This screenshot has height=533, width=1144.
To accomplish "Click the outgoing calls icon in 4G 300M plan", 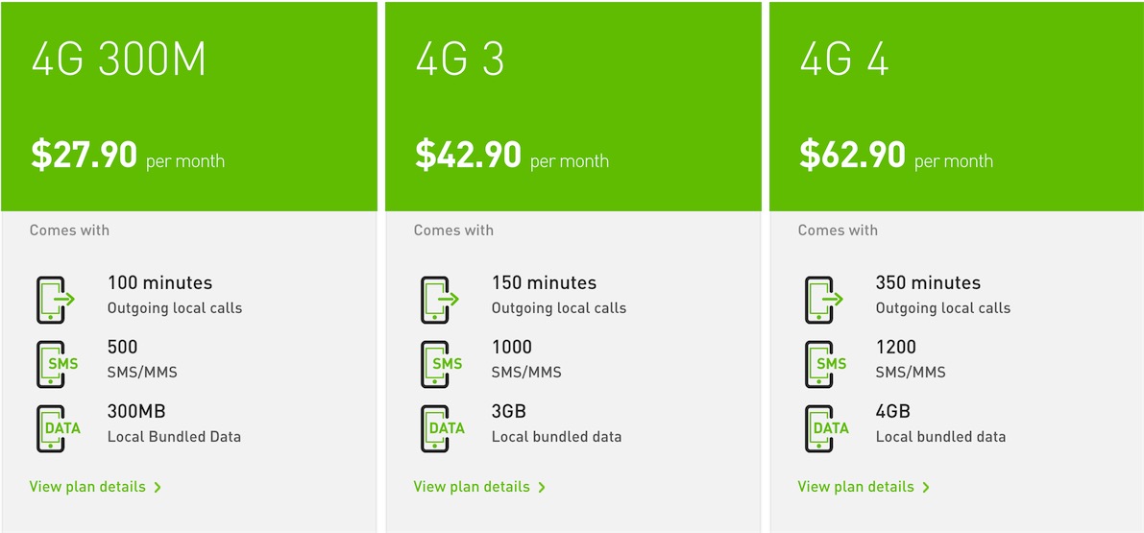I will click(x=55, y=300).
